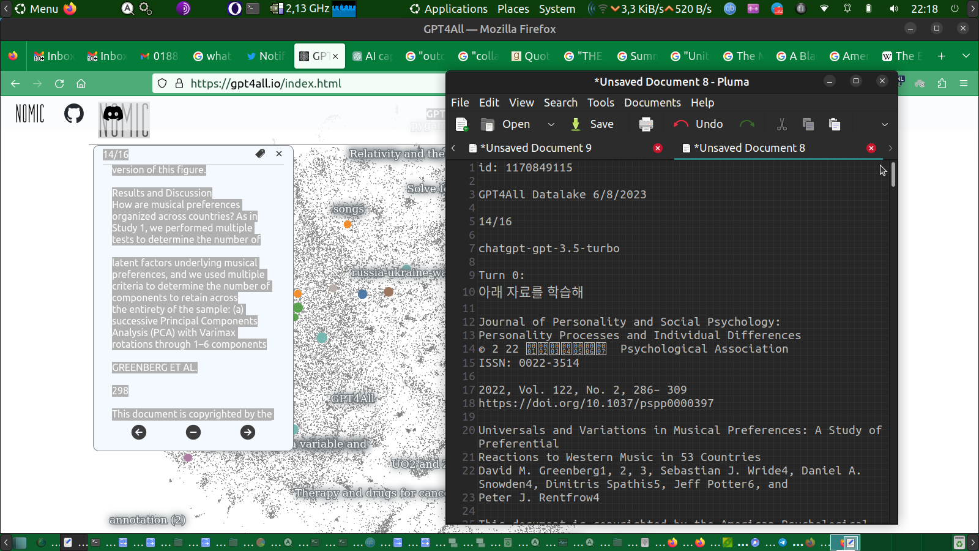Click the paste clipboard icon in Pluma
This screenshot has height=551, width=979.
click(834, 124)
